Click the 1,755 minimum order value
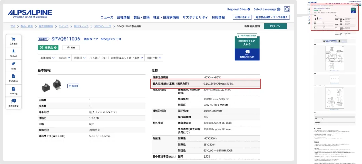The width and height of the screenshot is (362, 164). click(x=207, y=156)
